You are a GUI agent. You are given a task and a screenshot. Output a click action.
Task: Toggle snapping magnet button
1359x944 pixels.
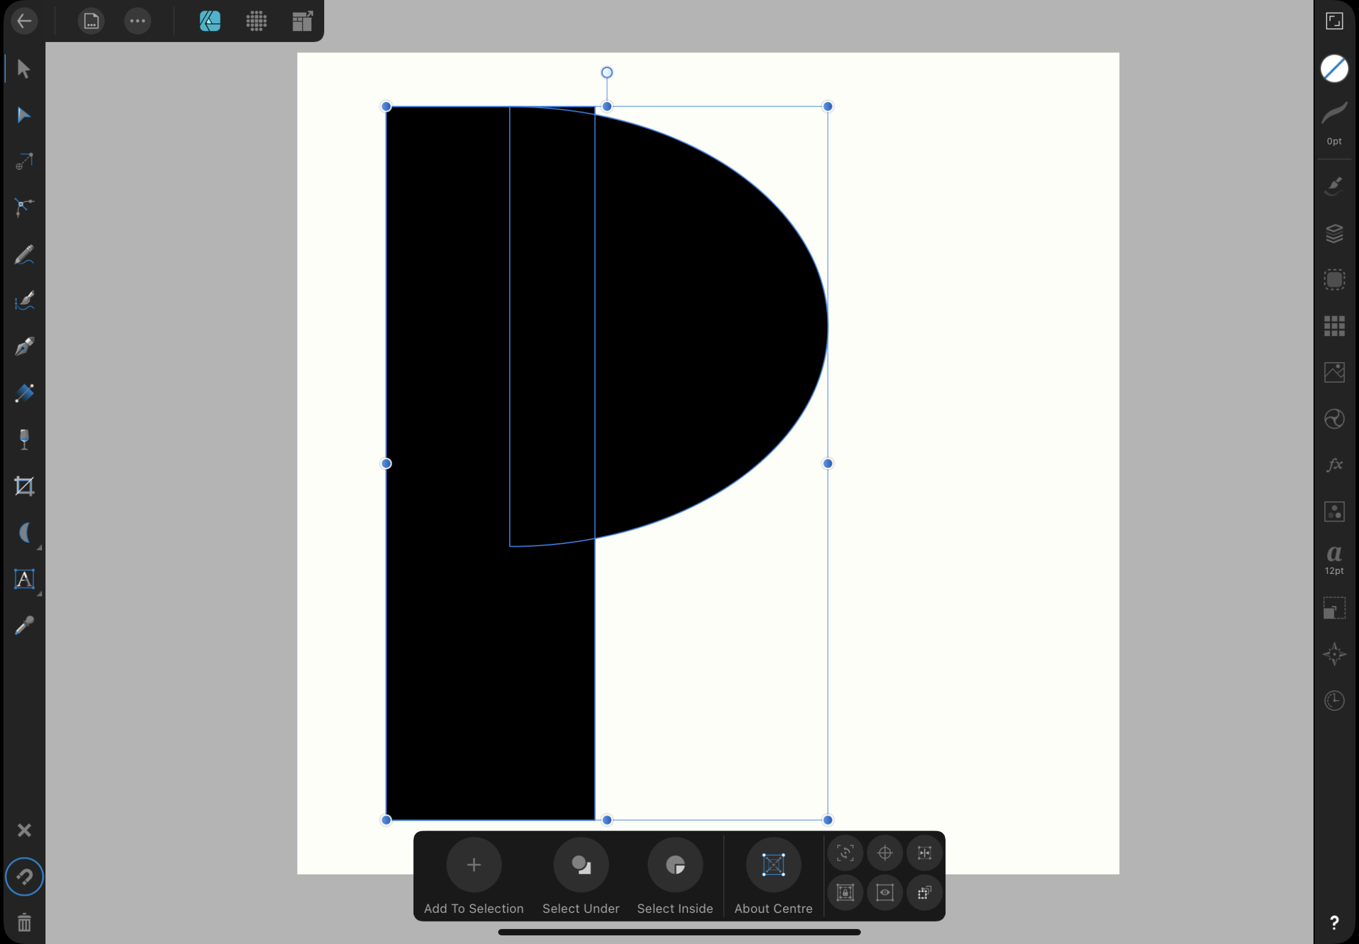24,877
